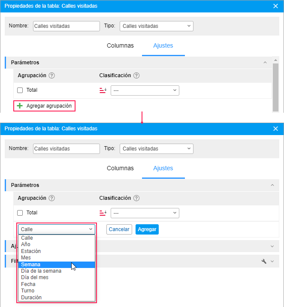284x307 pixels.
Task: Click the wrench icon in the collapsed section
Action: point(264,261)
